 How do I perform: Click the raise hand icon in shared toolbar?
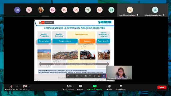click(x=95, y=76)
